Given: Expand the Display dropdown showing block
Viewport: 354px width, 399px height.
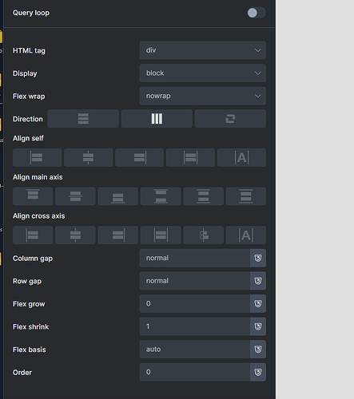Looking at the screenshot, I should click(202, 73).
